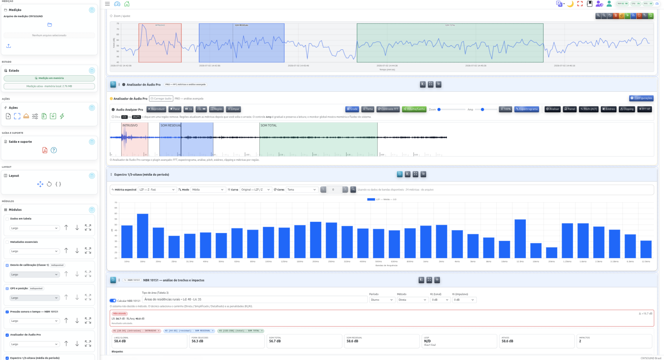Viewport: 664px width, 360px height.
Task: Open the language translation selector
Action: tap(560, 4)
